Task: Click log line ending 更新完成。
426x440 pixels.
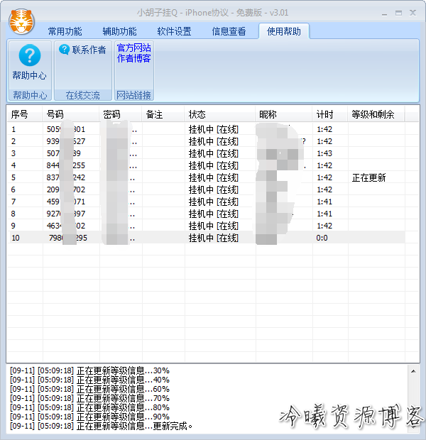Action: [x=102, y=426]
